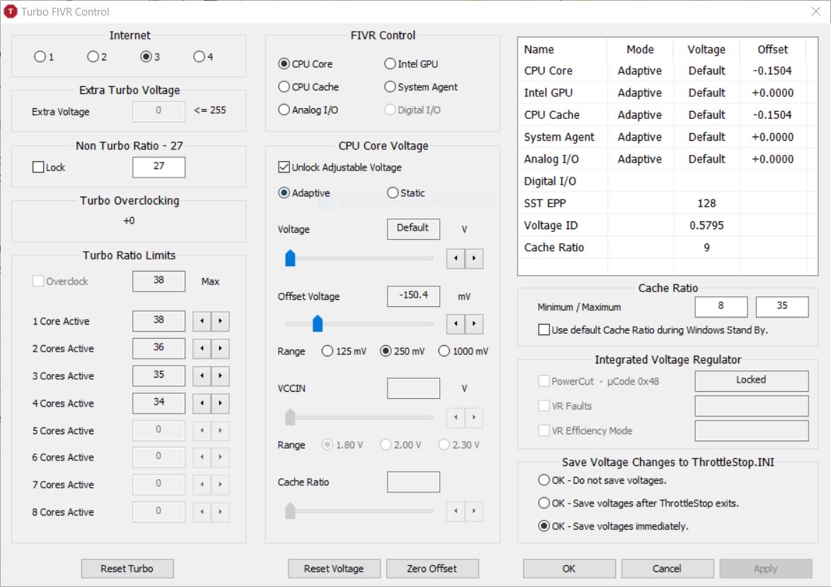Click the Offset Voltage left arrow
Screen dimensions: 831x587
pyautogui.click(x=455, y=324)
